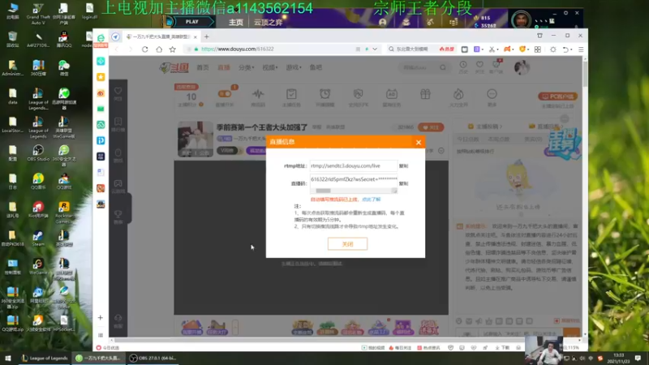Open the history clock icon in Douyu header

click(x=463, y=67)
